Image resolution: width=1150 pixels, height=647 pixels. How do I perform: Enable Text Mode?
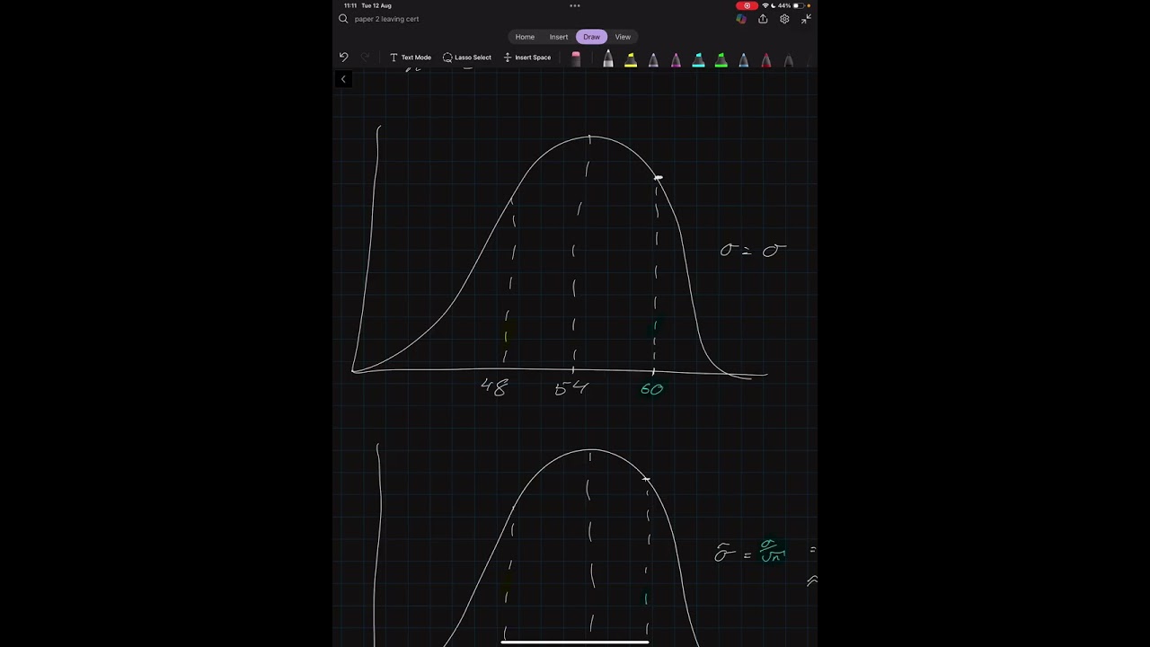click(x=411, y=58)
